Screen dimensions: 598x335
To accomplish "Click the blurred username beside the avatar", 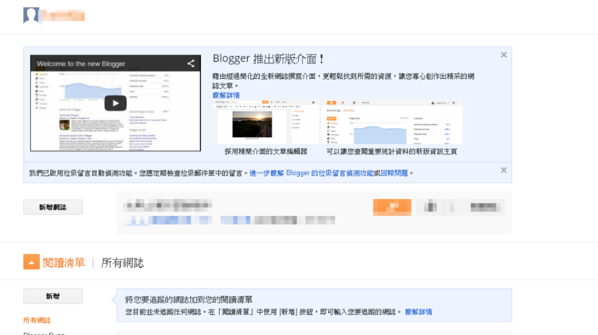I will point(65,16).
